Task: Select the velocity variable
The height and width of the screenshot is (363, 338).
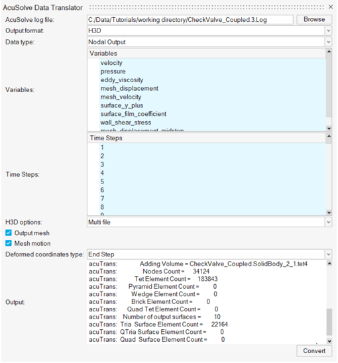Action: coord(111,63)
